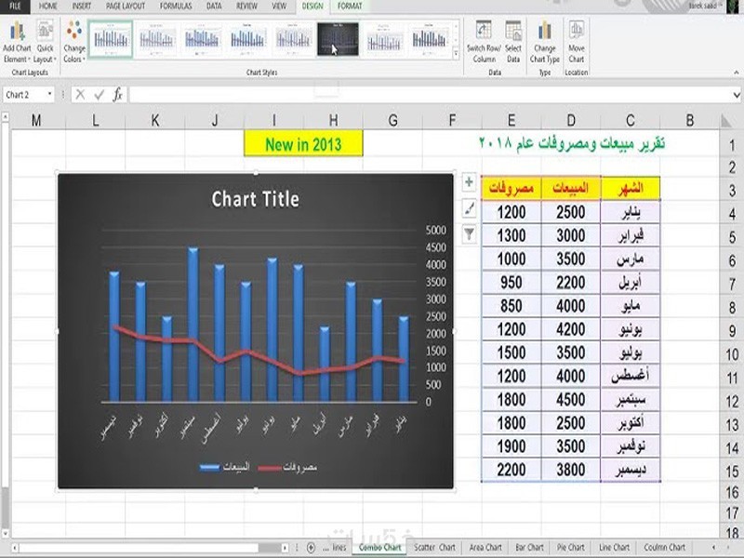Select the cell with value 4200

point(571,329)
